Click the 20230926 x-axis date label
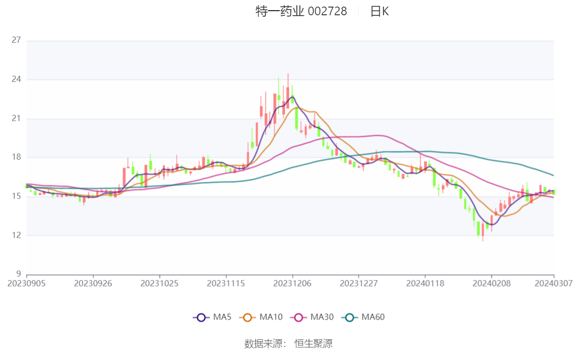Screen dimensions: 577x350 93,283
